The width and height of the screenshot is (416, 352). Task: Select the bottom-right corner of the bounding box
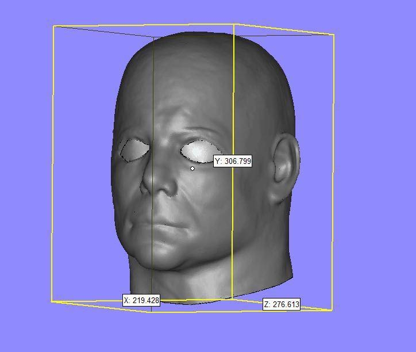pos(332,309)
